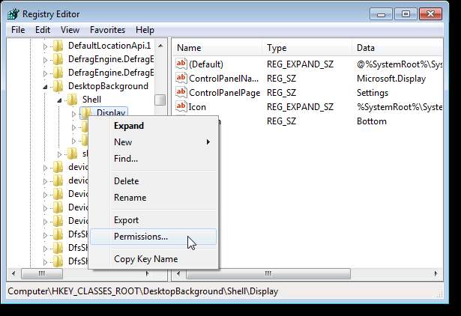Click the Type column header
This screenshot has width=461, height=316.
click(x=307, y=48)
